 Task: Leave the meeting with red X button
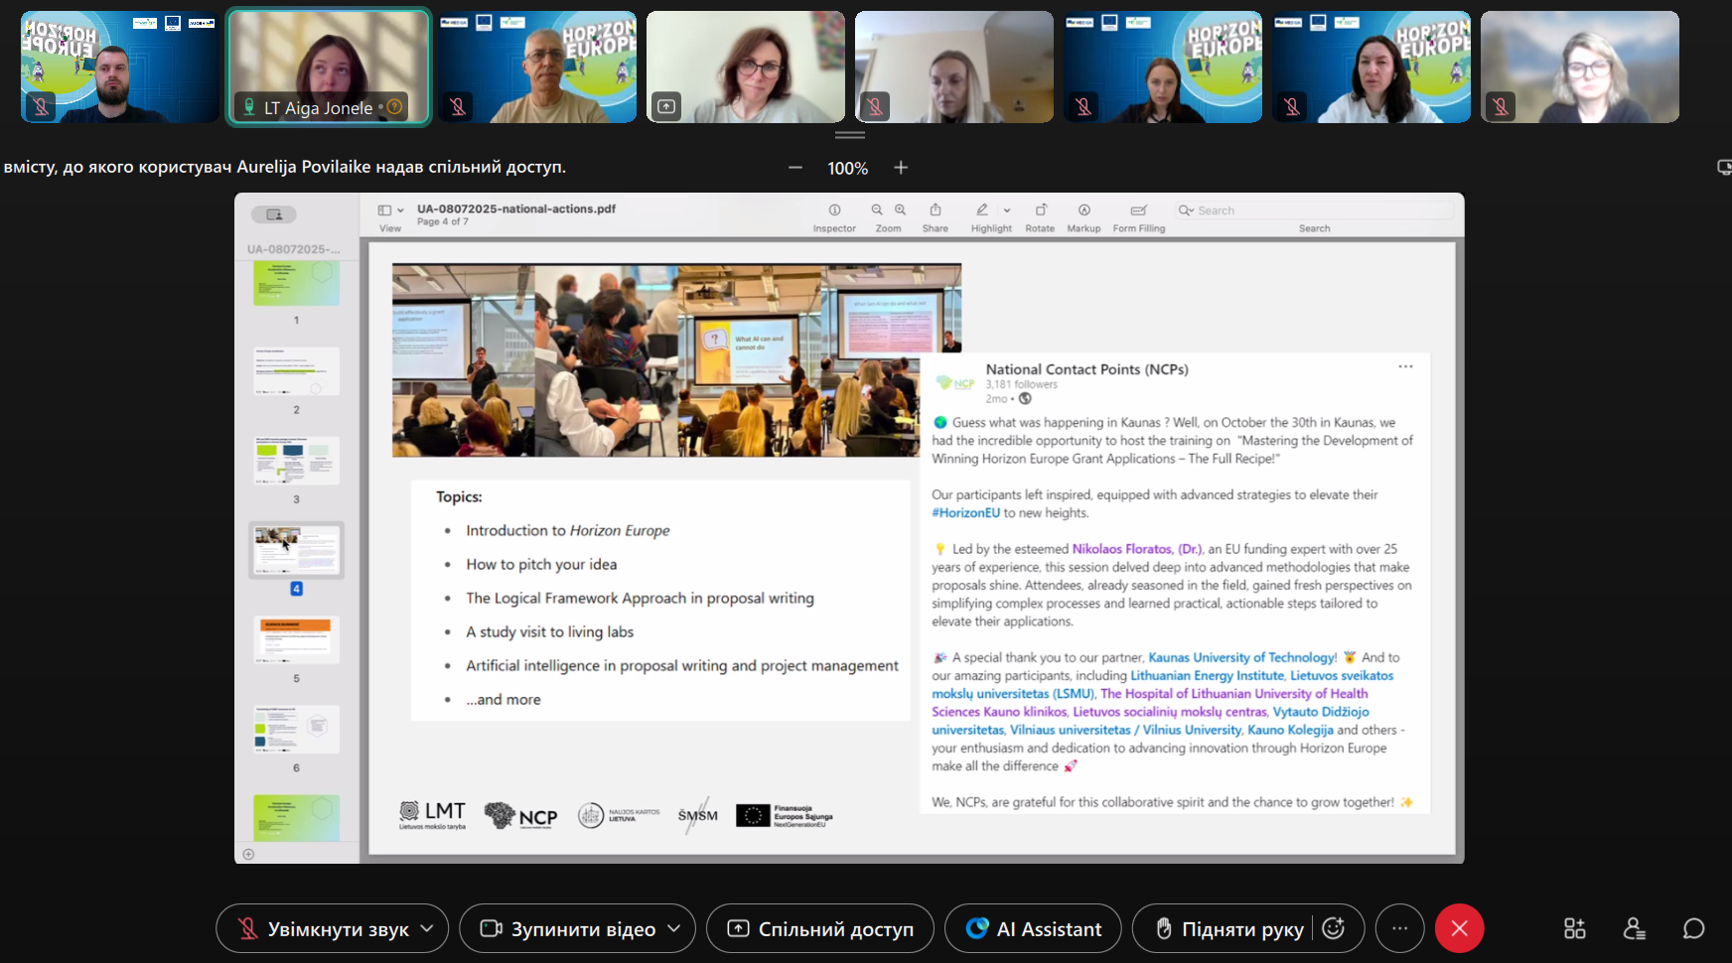coord(1459,929)
